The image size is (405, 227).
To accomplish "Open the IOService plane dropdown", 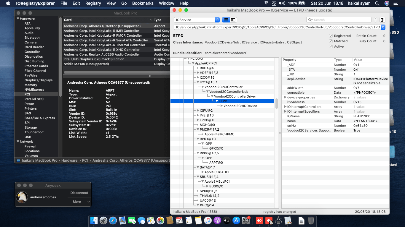I will [x=197, y=20].
